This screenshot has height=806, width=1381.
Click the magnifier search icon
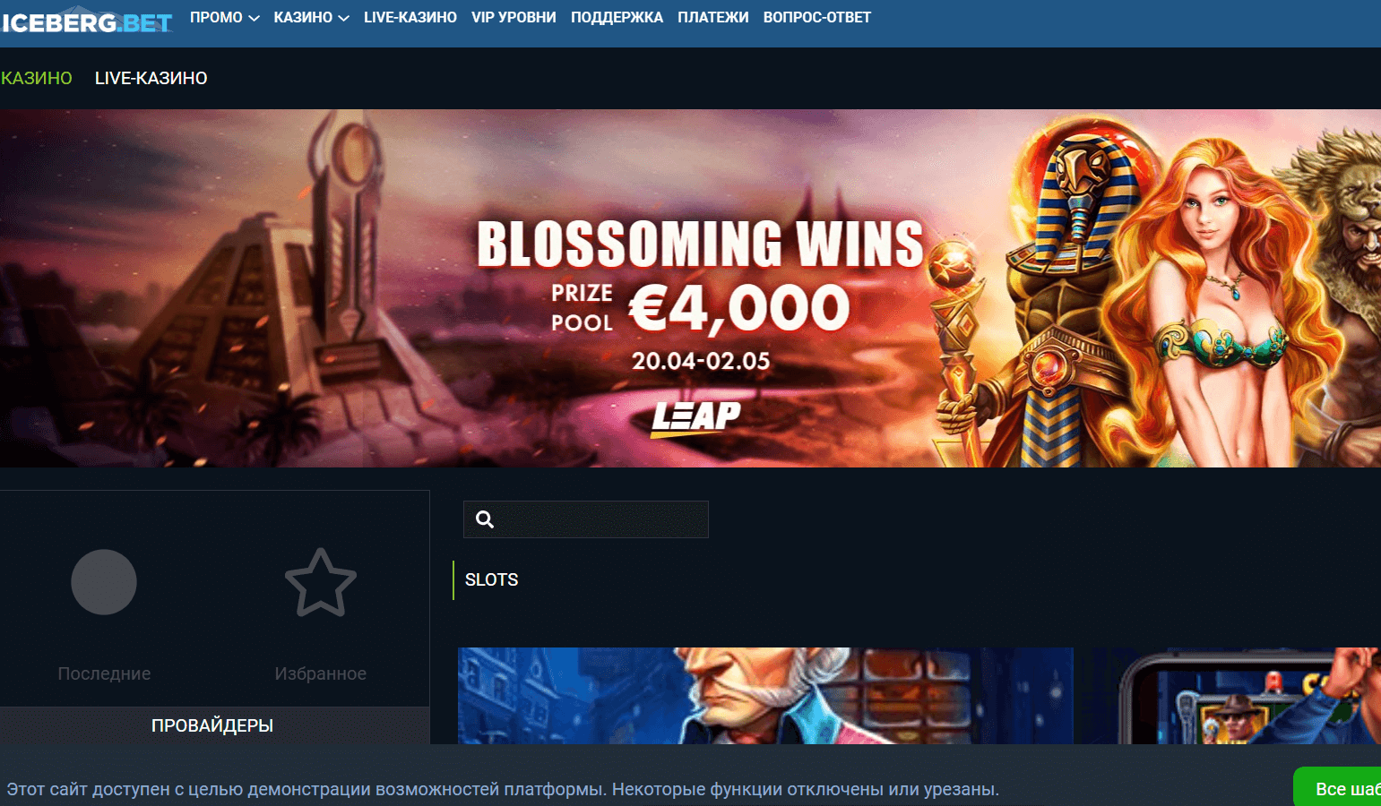click(485, 519)
